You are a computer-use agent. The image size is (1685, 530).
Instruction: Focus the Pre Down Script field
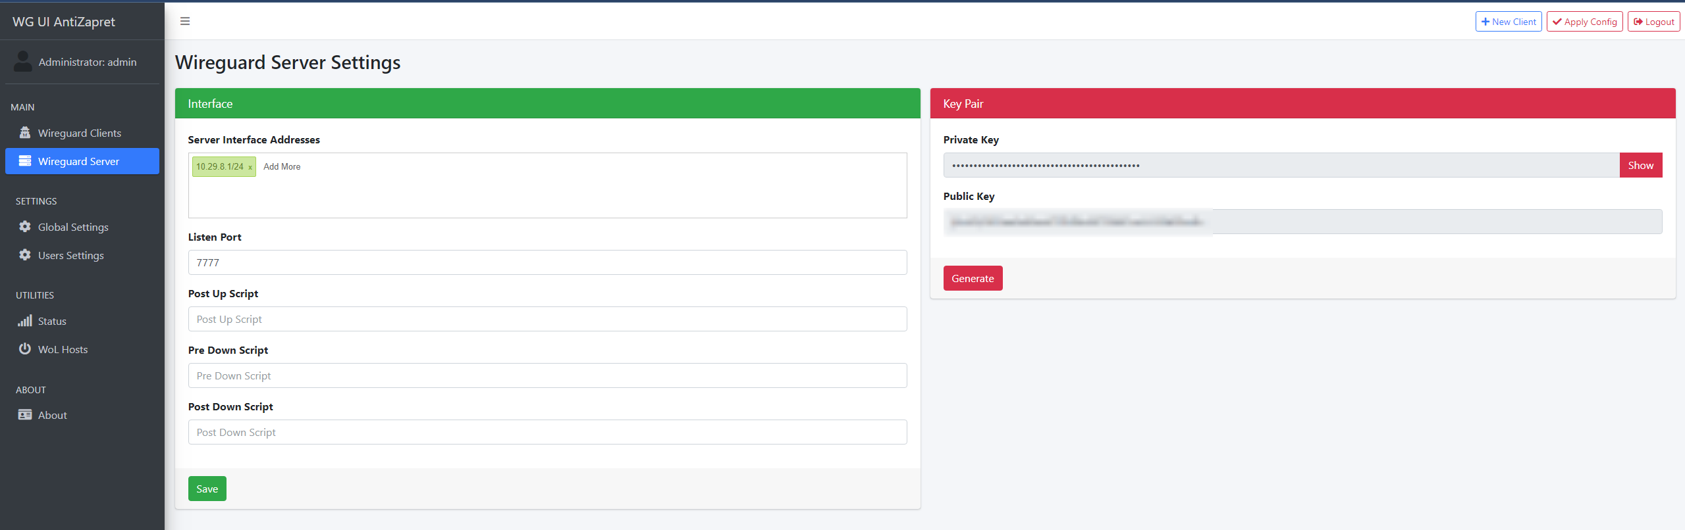pyautogui.click(x=547, y=375)
